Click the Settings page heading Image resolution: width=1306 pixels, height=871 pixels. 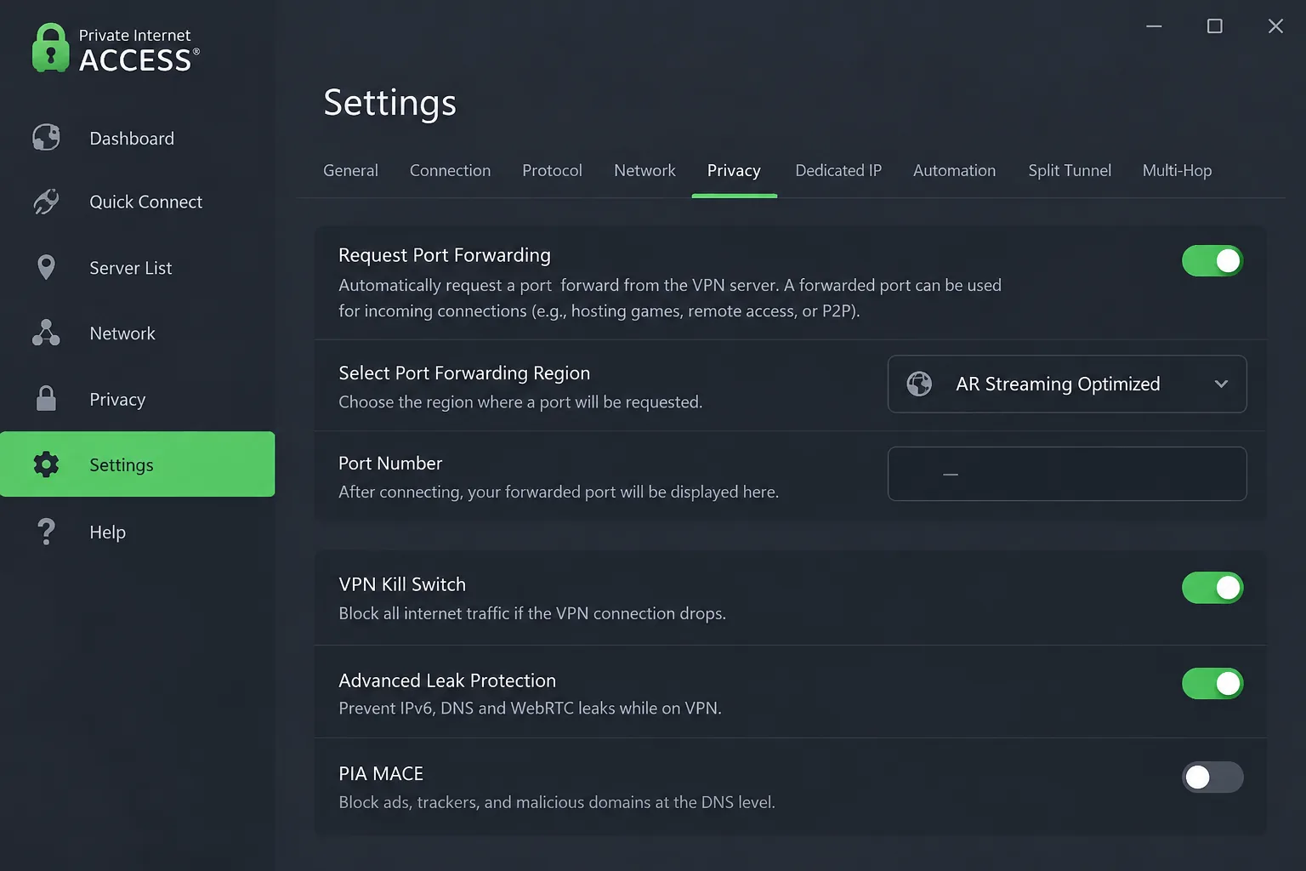(x=389, y=103)
